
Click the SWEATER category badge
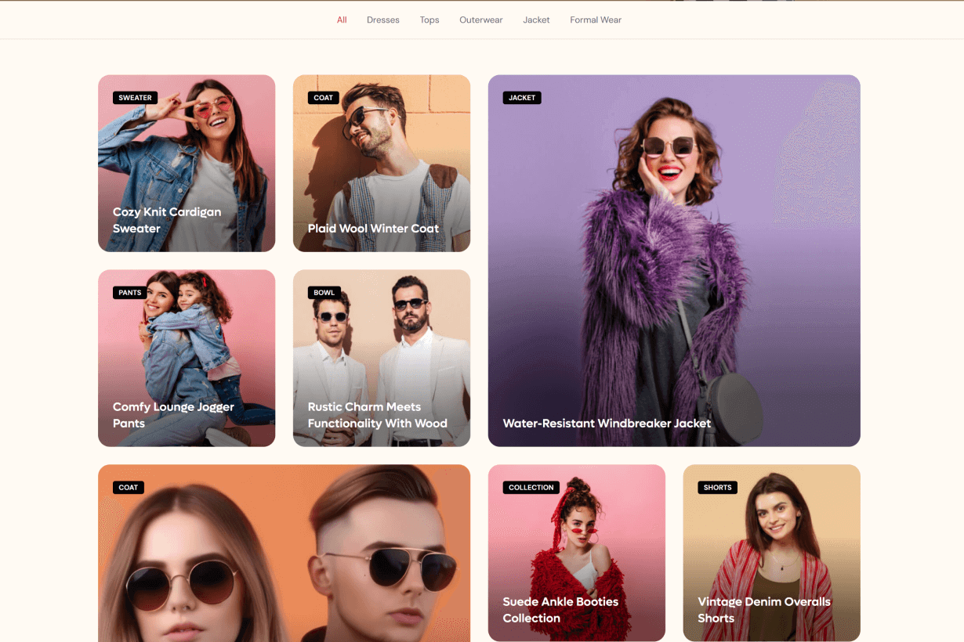(135, 98)
